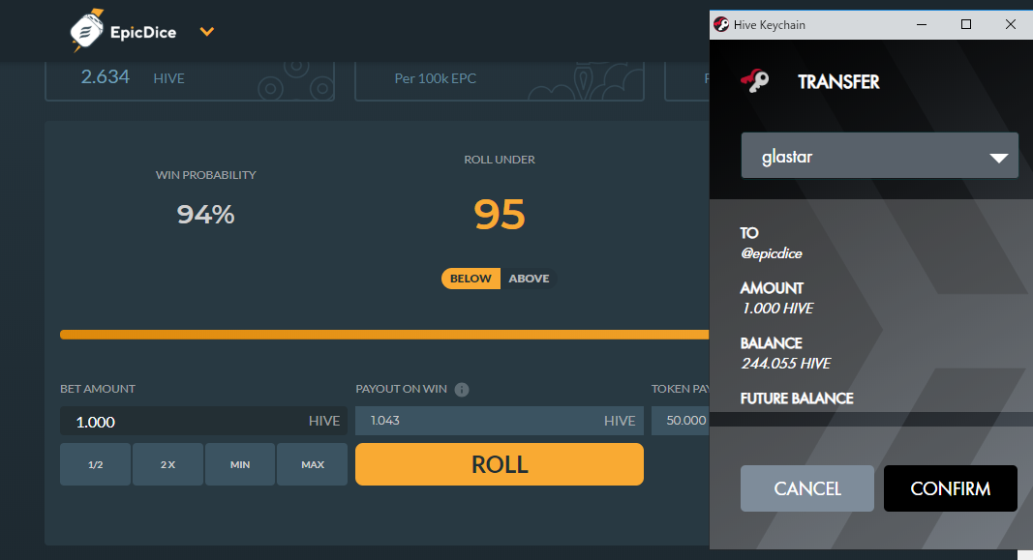Toggle roll direction to BELOW

(x=471, y=279)
